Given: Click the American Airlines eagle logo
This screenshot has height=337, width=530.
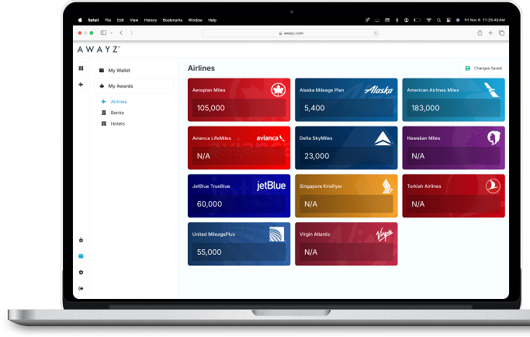Looking at the screenshot, I should click(491, 90).
